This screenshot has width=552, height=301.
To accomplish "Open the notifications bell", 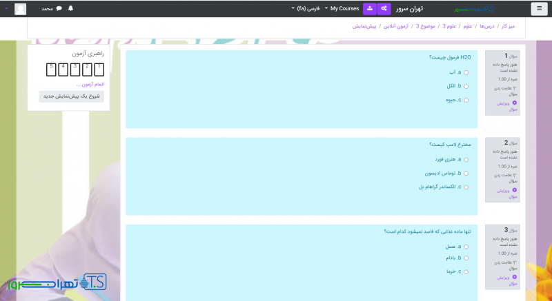I will pos(70,9).
